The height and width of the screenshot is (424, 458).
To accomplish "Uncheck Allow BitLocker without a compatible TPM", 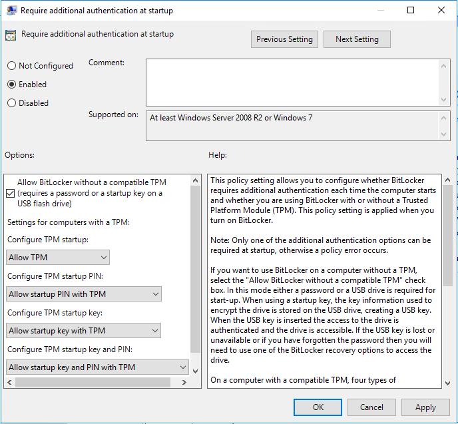I will [11, 193].
